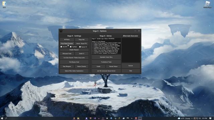
Task: Enable the TopMost checkbox
Action: click(71, 47)
